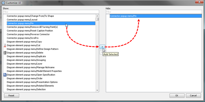Image resolution: width=205 pixels, height=102 pixels.
Task: Select Connector popup menu/Layout
Action: coord(22,20)
